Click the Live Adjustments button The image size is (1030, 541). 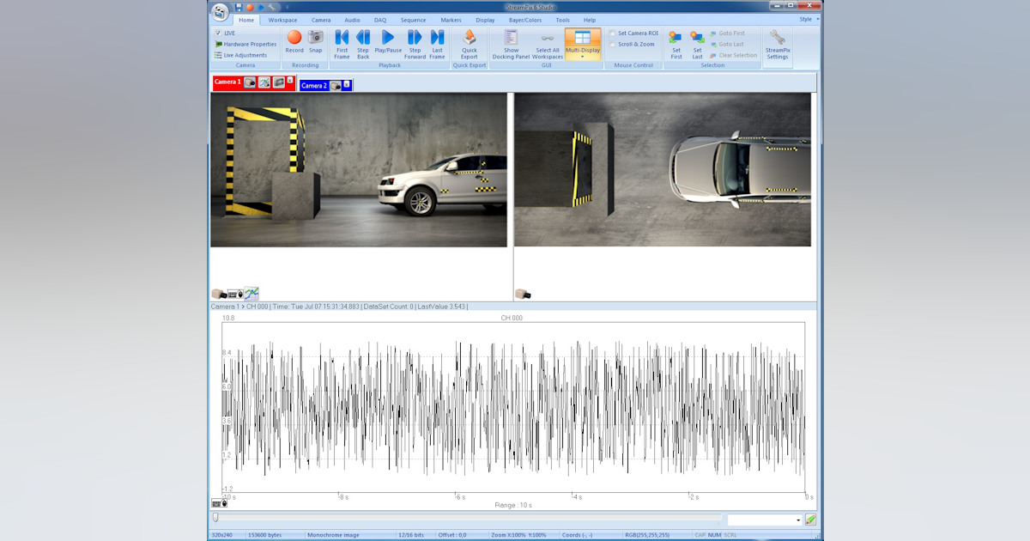[x=243, y=54]
